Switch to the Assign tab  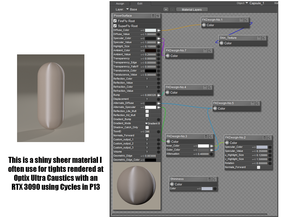pyautogui.click(x=120, y=3)
